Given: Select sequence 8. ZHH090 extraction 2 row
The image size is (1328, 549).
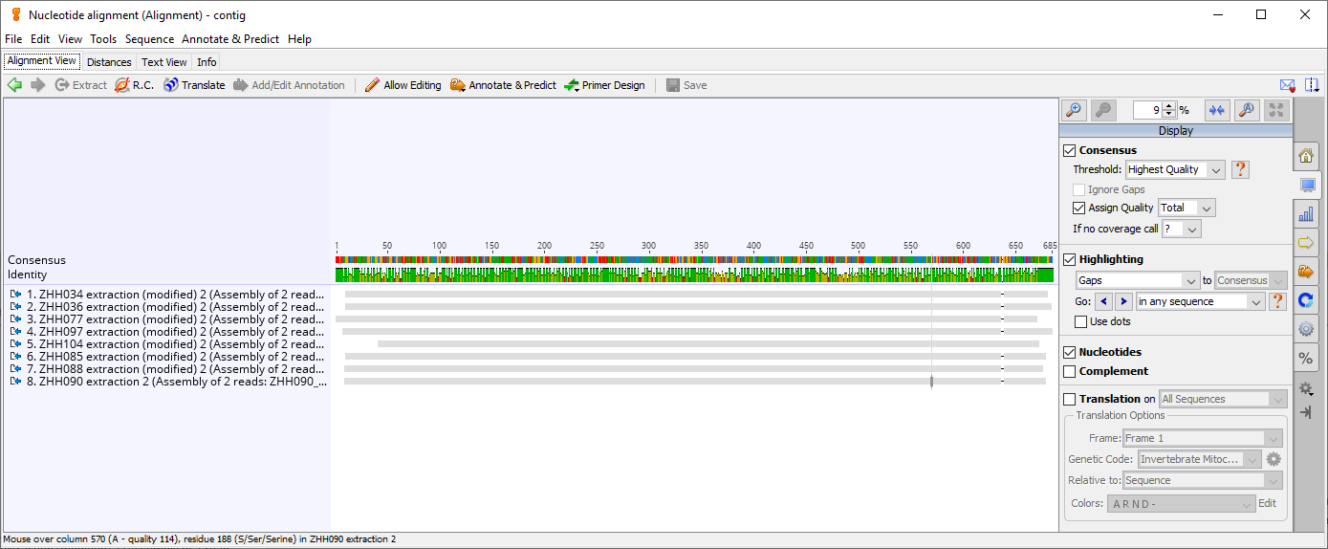Looking at the screenshot, I should pyautogui.click(x=167, y=382).
